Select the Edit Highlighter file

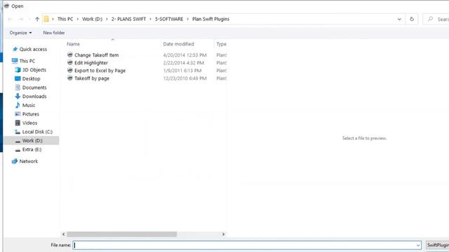[x=91, y=63]
